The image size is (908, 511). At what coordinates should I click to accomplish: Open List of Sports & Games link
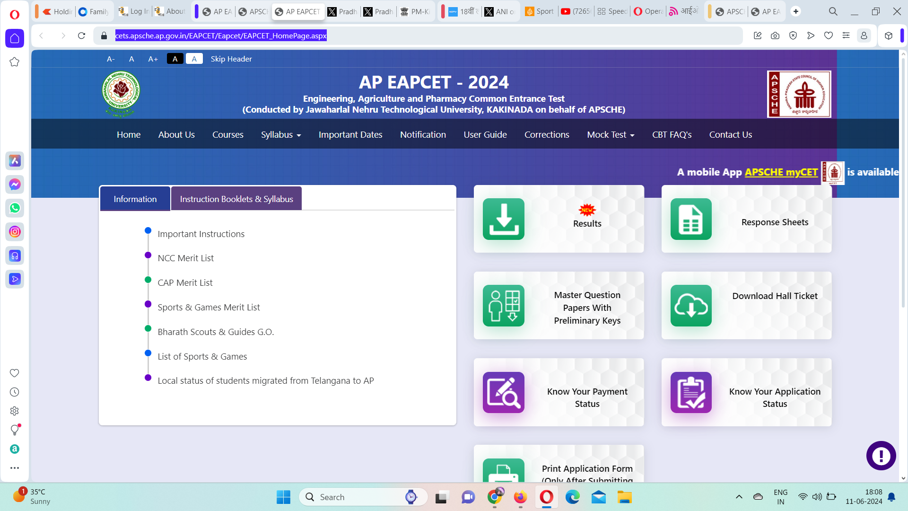[x=202, y=356]
